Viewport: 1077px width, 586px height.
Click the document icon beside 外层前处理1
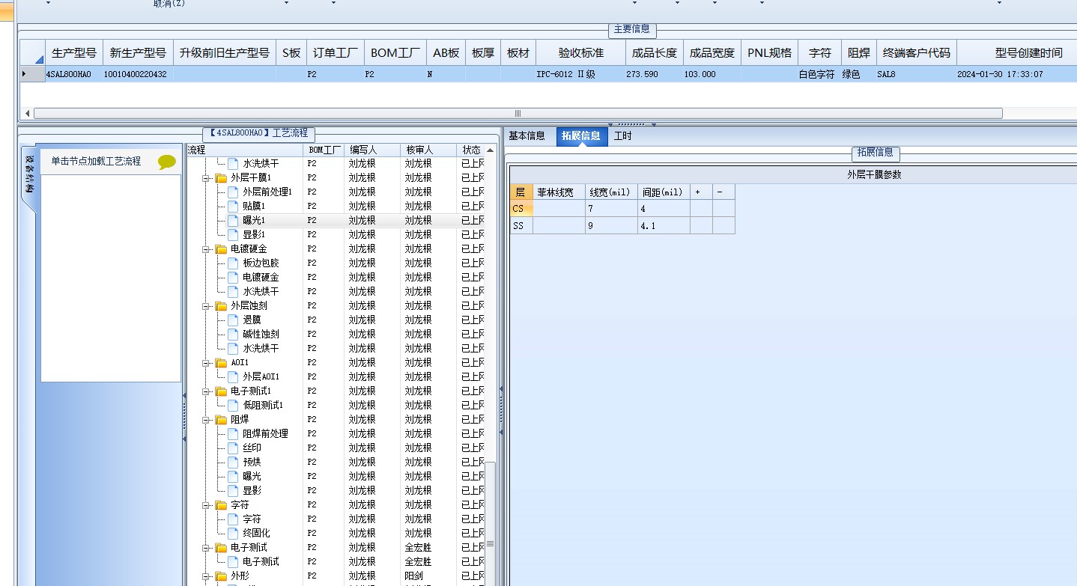click(233, 192)
